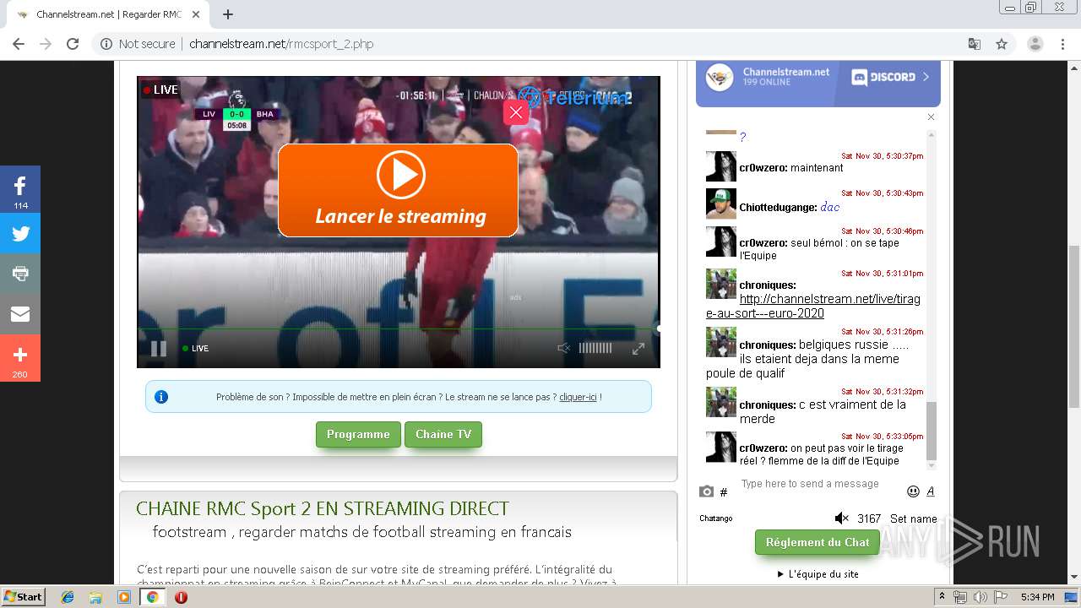Open the Chrome profile avatar

[x=1035, y=44]
